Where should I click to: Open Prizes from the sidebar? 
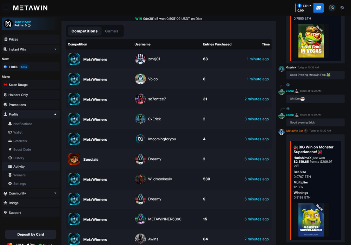point(13,40)
